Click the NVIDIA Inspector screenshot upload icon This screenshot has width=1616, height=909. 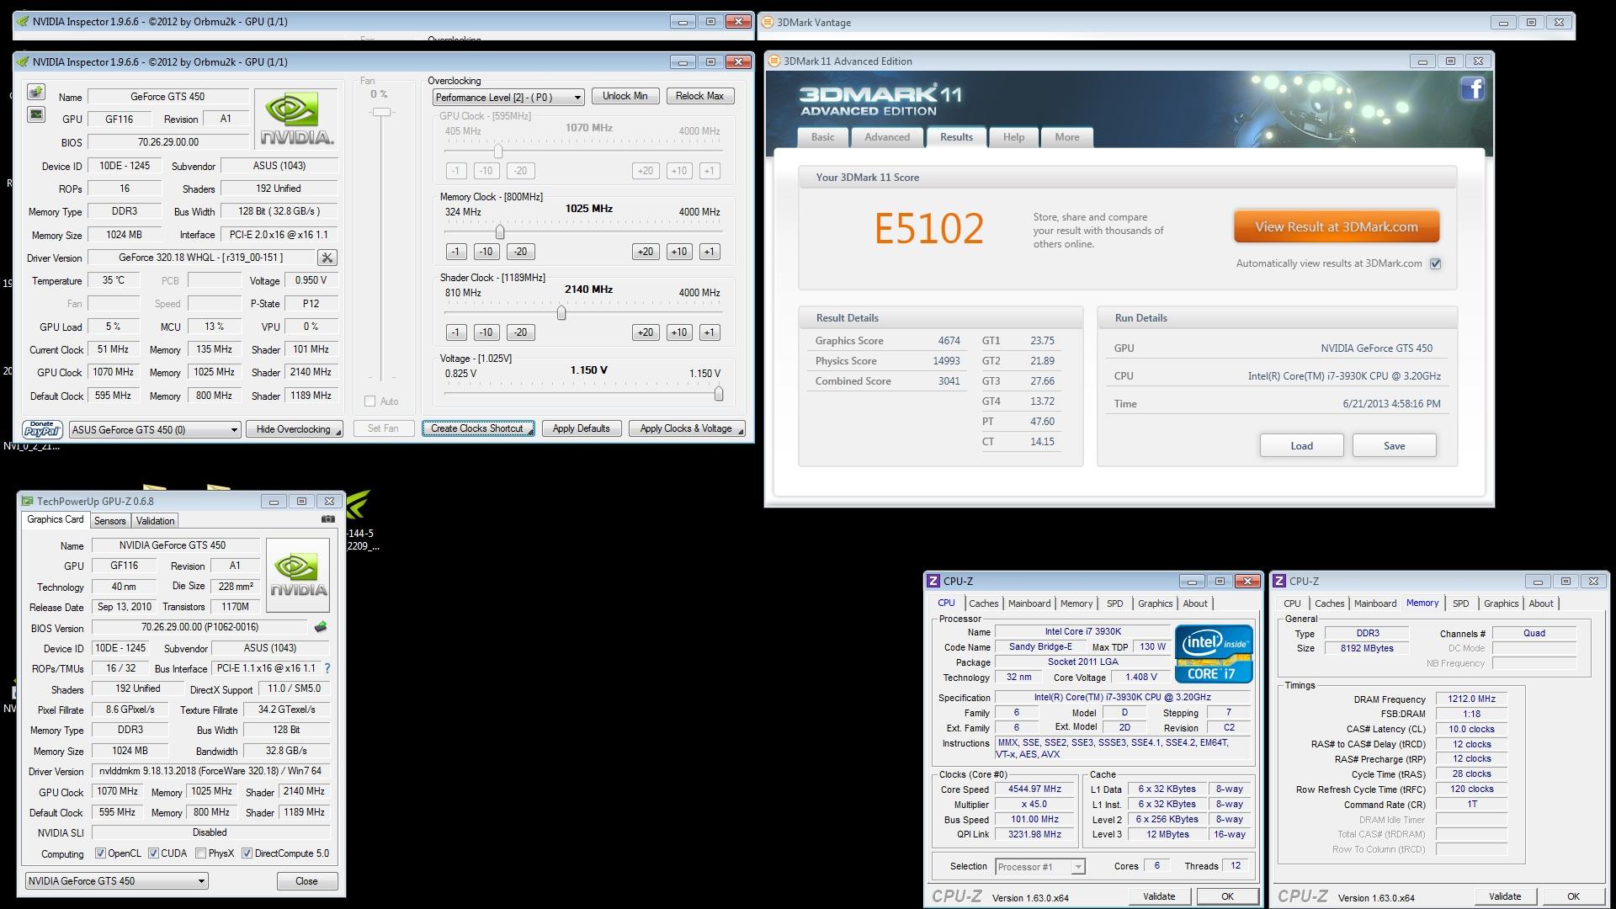(36, 92)
